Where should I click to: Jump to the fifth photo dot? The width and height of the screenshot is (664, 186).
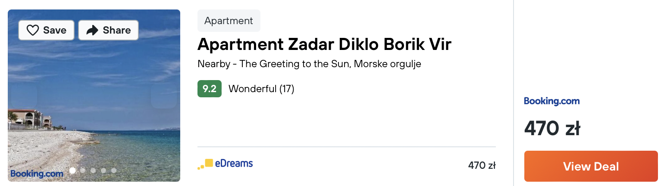114,170
